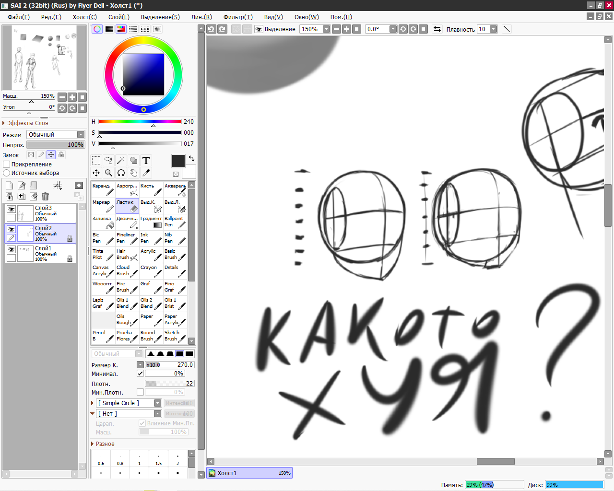Choose the Аэрогр. airbrush tool
The width and height of the screenshot is (614, 491).
127,190
